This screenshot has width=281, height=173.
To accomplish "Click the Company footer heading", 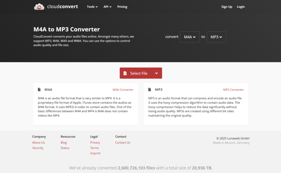I will [39, 136].
